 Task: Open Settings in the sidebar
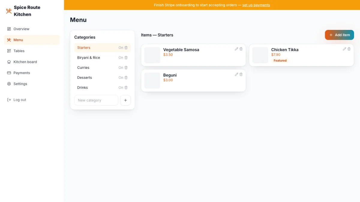pyautogui.click(x=32, y=84)
